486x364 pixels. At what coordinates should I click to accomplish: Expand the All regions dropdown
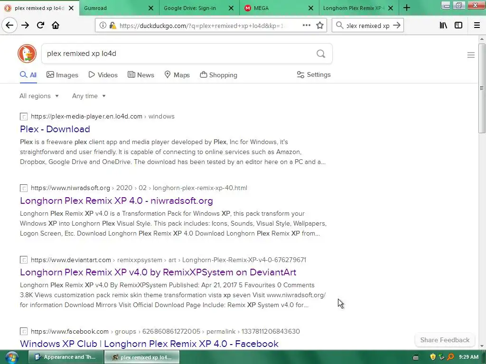pyautogui.click(x=39, y=96)
